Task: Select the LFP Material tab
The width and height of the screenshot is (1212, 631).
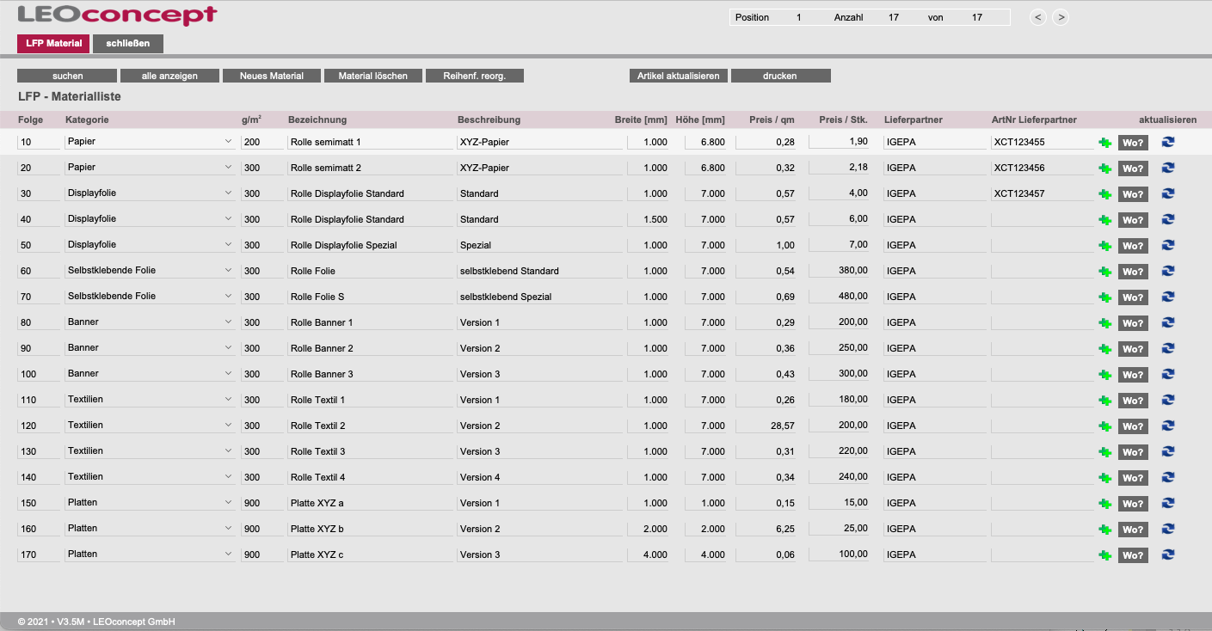Action: pyautogui.click(x=53, y=43)
